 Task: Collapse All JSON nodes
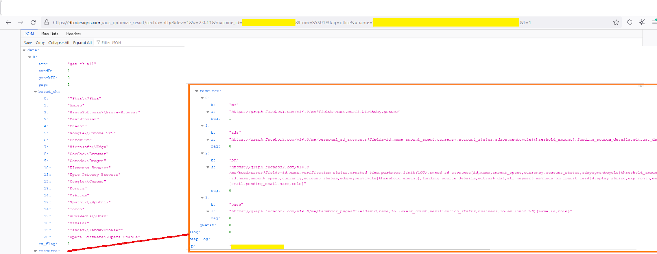59,42
